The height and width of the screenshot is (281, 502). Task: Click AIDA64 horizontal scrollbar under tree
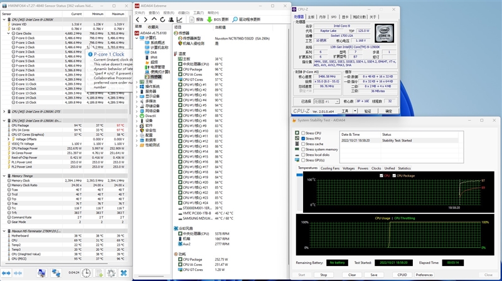(151, 276)
